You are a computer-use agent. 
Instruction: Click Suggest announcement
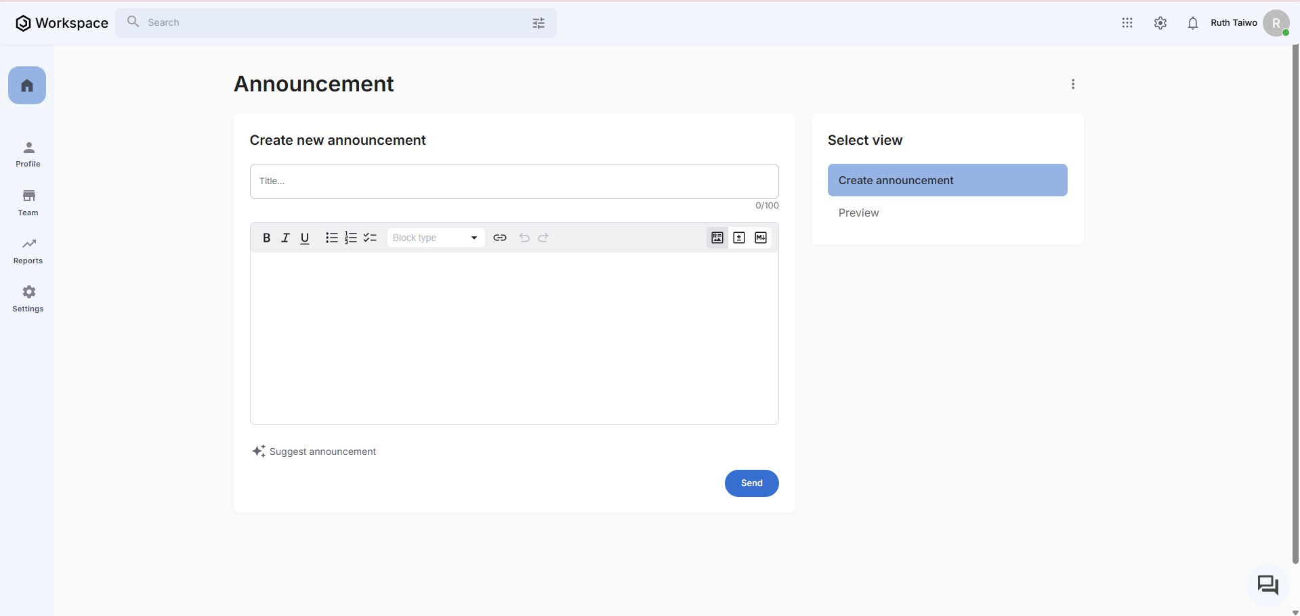tap(314, 452)
